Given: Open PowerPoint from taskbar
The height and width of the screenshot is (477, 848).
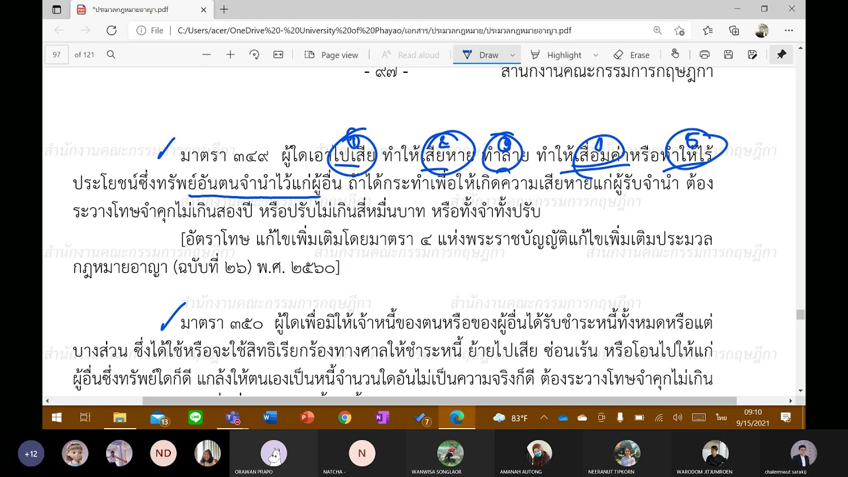Looking at the screenshot, I should tap(307, 417).
